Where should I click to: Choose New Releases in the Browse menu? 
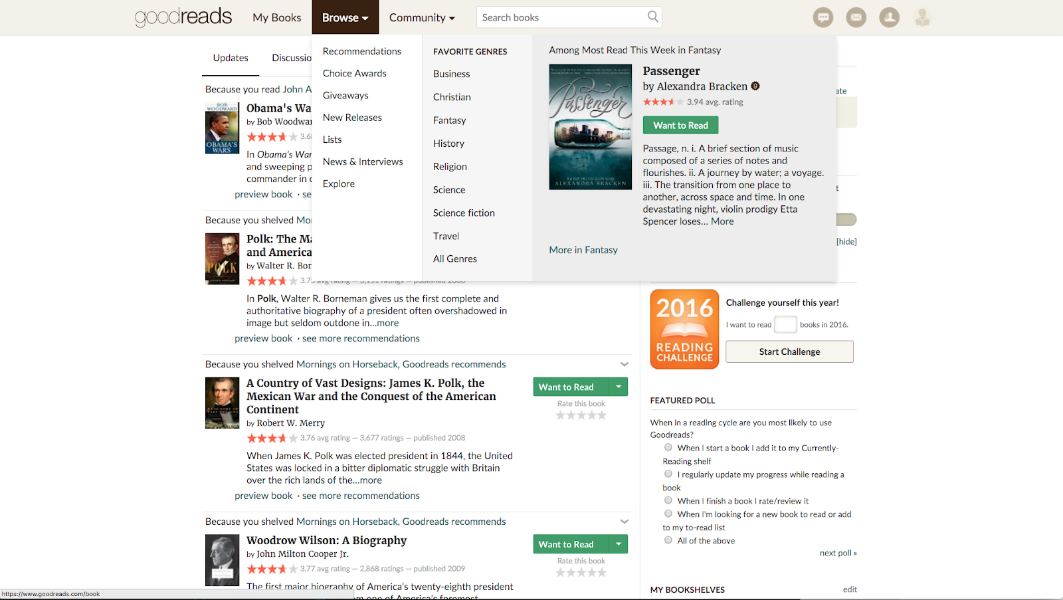click(352, 118)
